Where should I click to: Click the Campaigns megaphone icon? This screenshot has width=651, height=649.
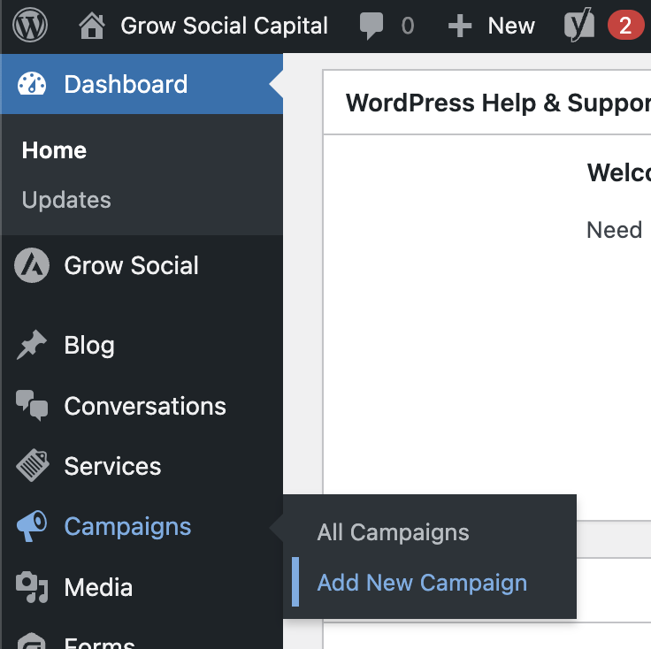point(32,526)
